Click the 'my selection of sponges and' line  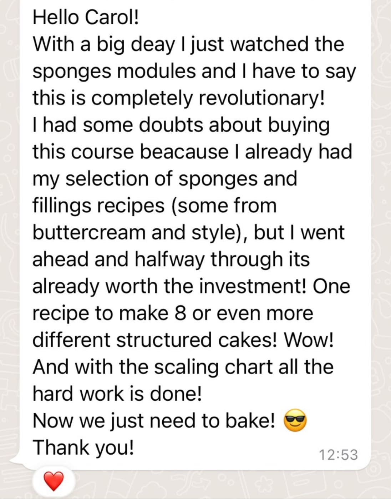click(x=165, y=179)
